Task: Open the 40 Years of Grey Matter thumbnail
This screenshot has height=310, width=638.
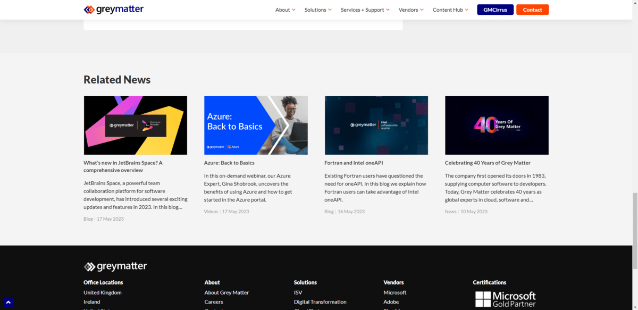Action: pyautogui.click(x=497, y=125)
